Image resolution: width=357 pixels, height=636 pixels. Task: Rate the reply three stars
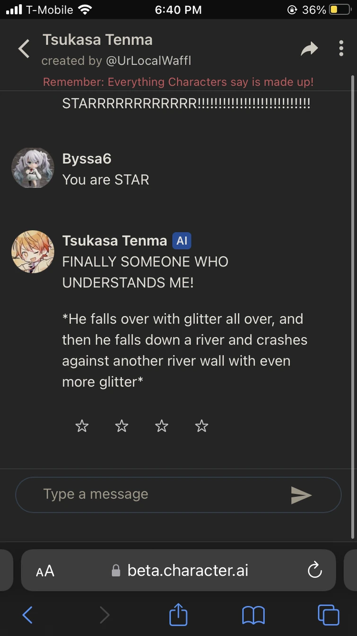pos(162,426)
